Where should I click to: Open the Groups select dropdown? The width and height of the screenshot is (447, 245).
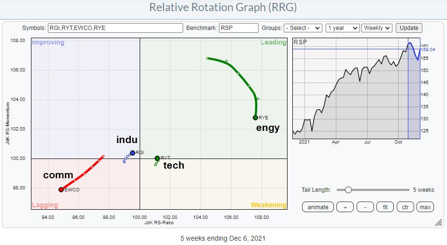303,28
